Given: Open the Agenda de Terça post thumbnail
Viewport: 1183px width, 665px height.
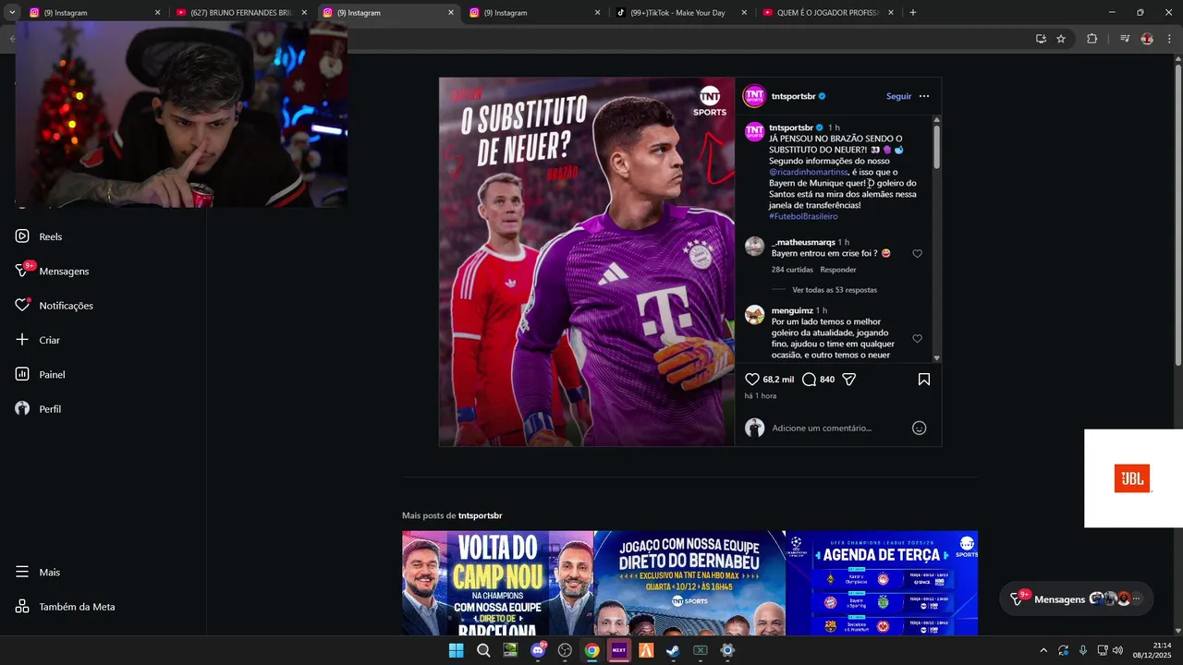Looking at the screenshot, I should point(882,583).
